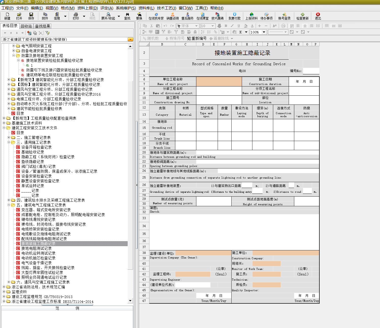Switch to the 查找结果 tab
The width and height of the screenshot is (380, 328).
43,26
